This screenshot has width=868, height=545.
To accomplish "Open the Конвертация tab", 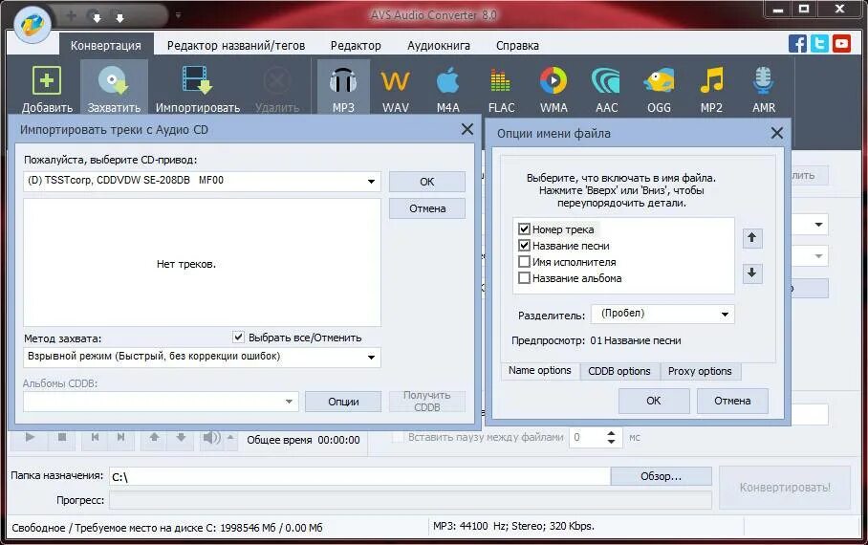I will click(x=106, y=46).
